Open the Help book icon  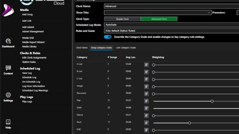click(8, 122)
